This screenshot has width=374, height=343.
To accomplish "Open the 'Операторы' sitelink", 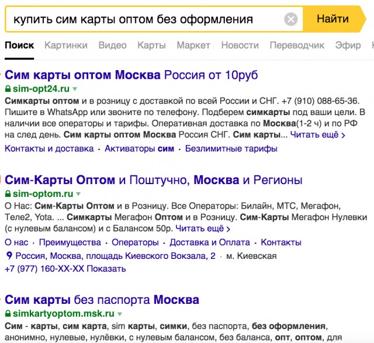I will click(135, 242).
